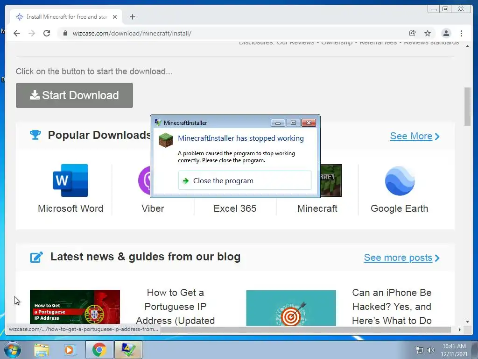The width and height of the screenshot is (478, 359).
Task: Open the Can an iPhone Be Hacked article
Action: pos(392,307)
